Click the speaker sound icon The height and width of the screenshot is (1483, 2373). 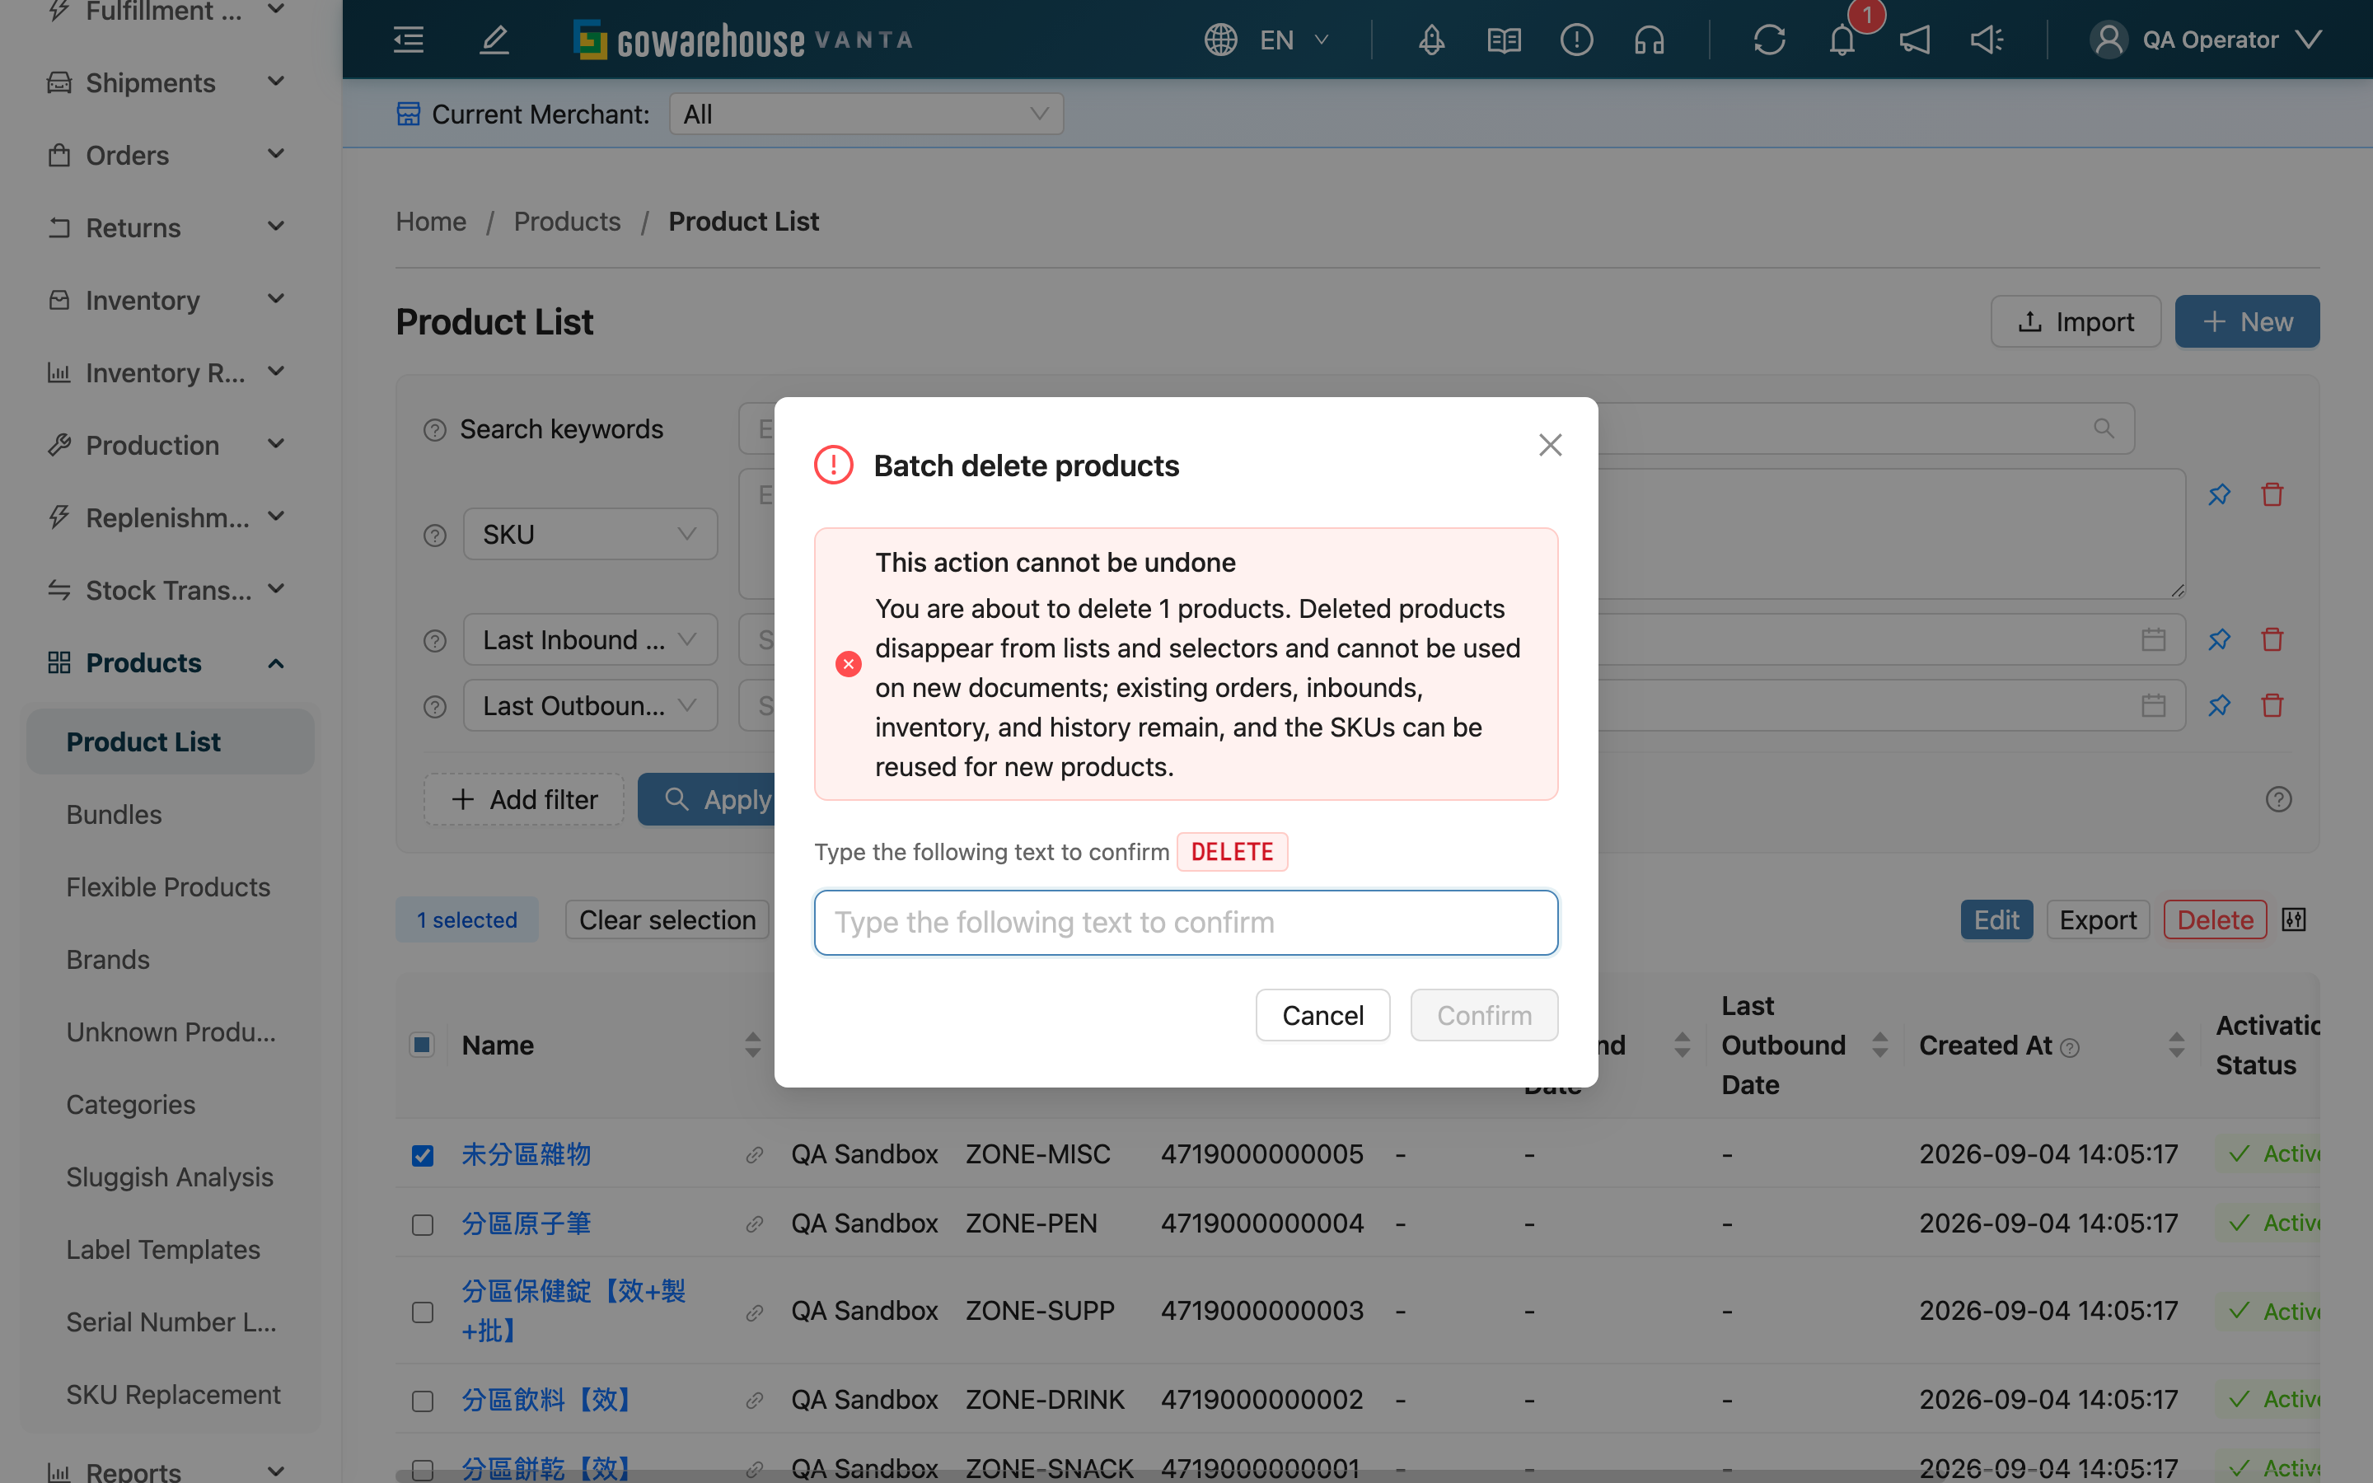pyautogui.click(x=1987, y=40)
